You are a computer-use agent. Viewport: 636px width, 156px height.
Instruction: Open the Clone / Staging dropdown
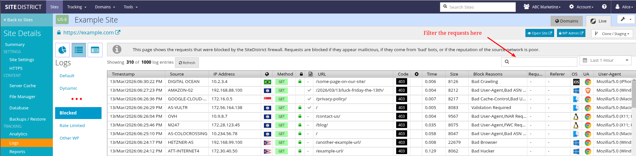612,33
